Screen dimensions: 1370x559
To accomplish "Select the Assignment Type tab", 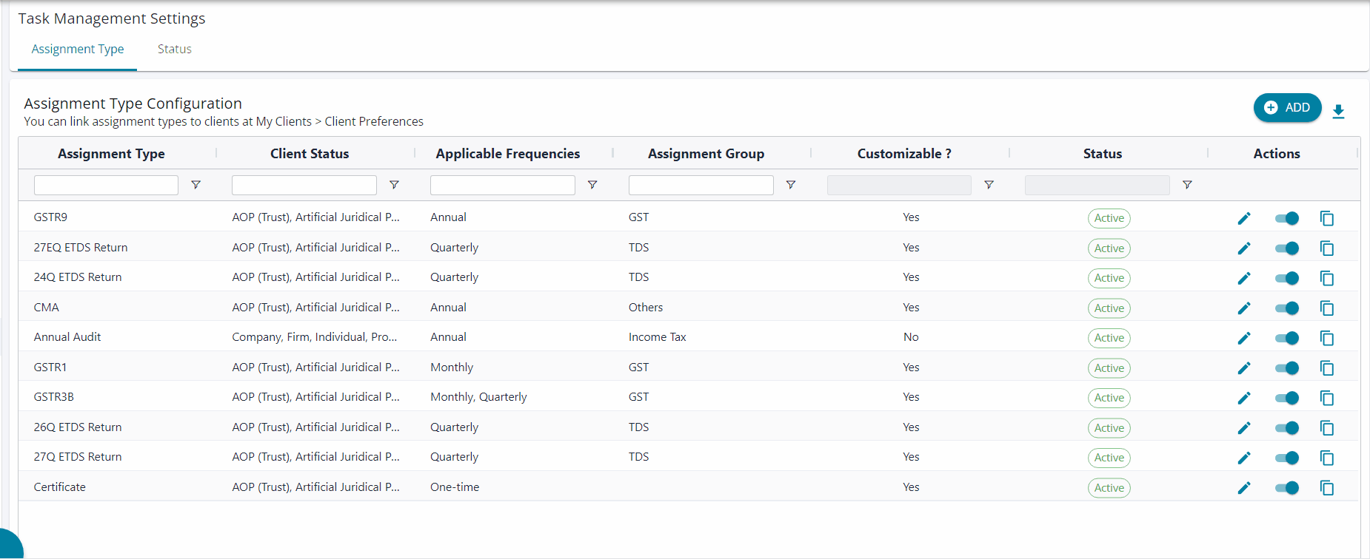I will tap(78, 50).
